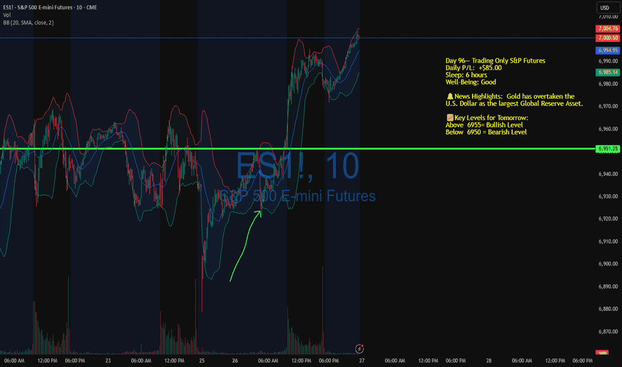Click the Key Levels for Tomorrow note

point(487,125)
